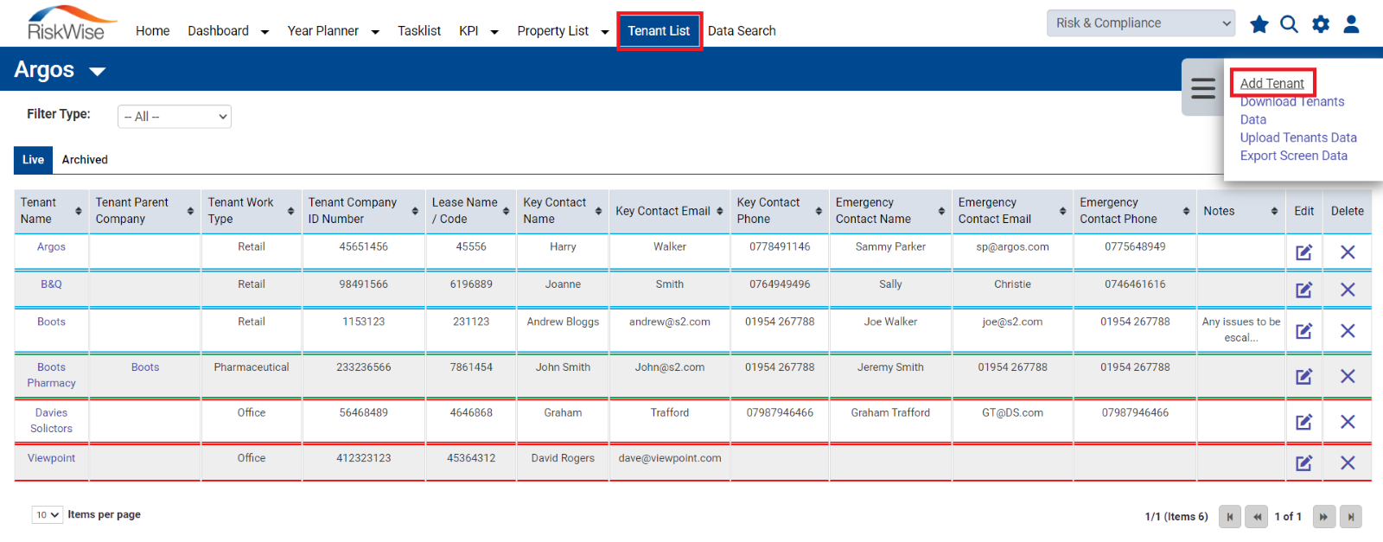Switch to the Archived tab

(85, 160)
